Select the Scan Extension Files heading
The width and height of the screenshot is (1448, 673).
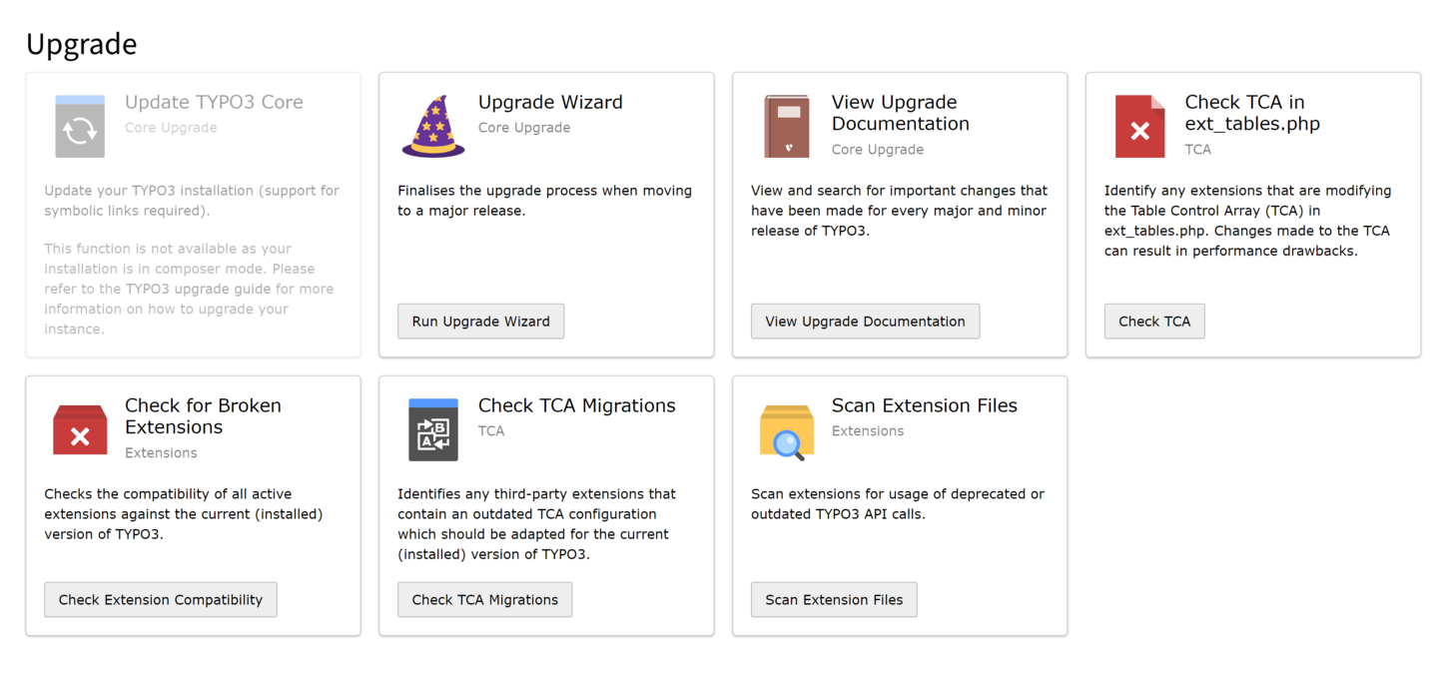924,405
